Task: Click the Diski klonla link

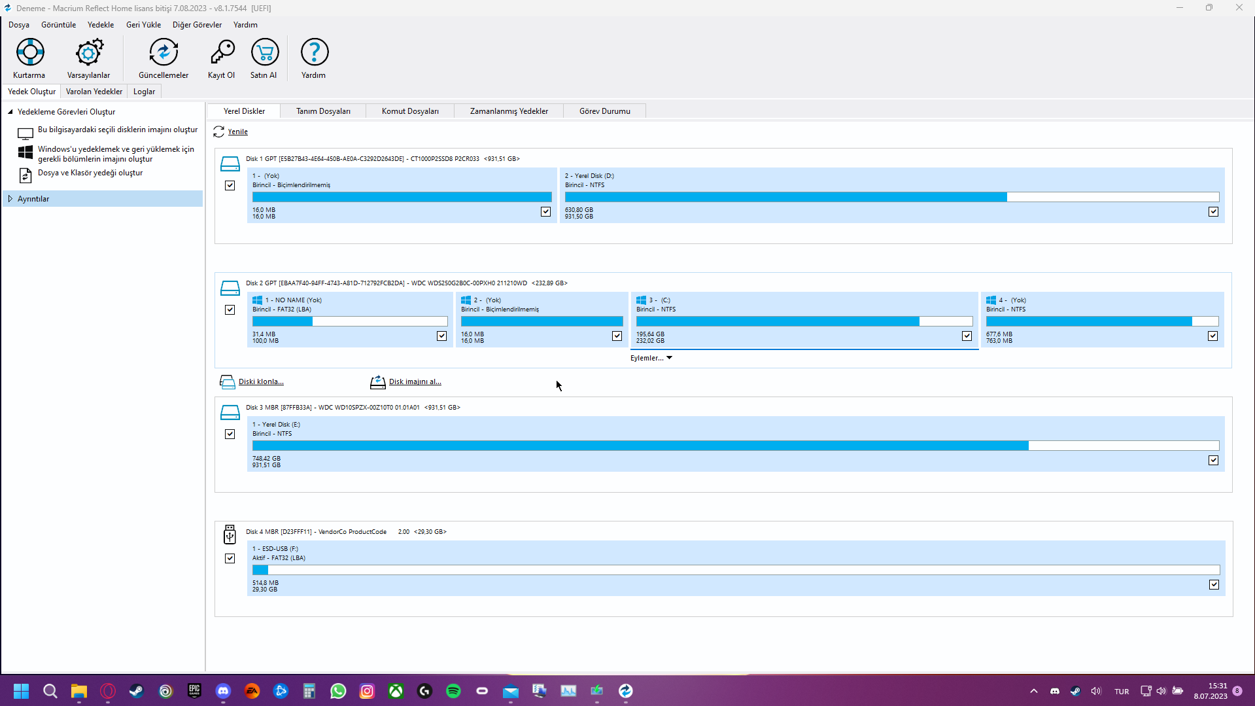Action: coord(261,382)
